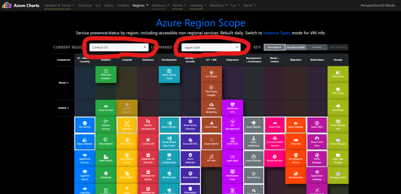Select the Azure Maps tile
The width and height of the screenshot is (401, 194).
[211, 125]
